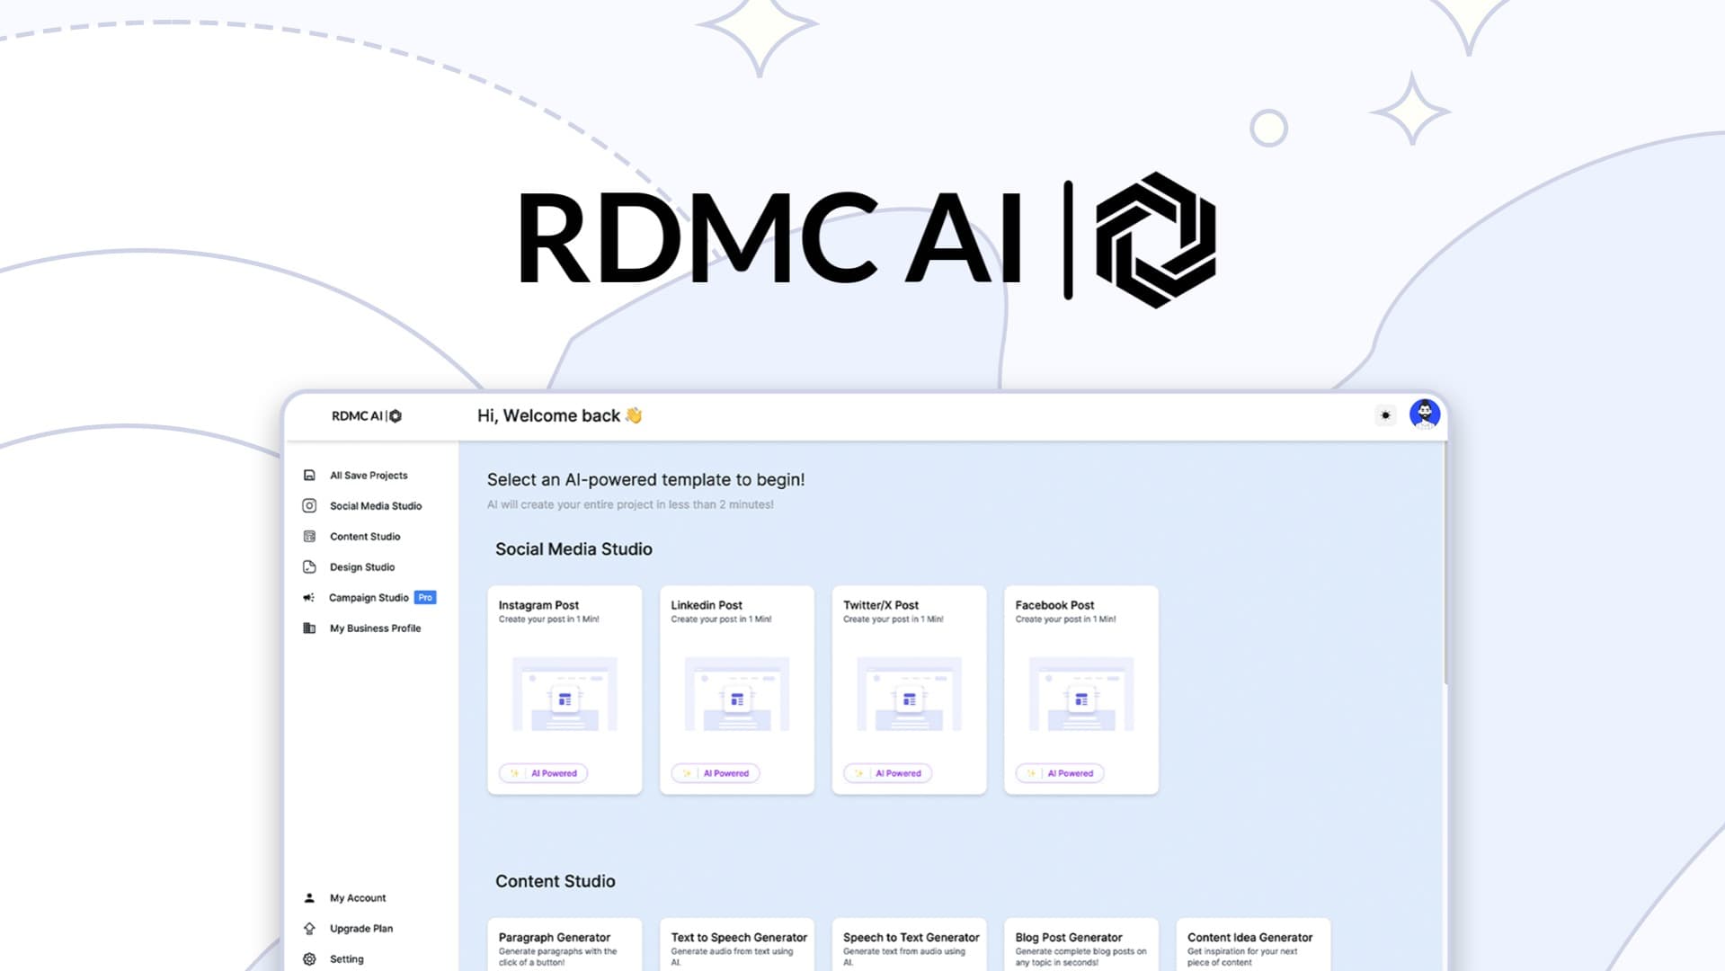Select the Facebook Post template
The width and height of the screenshot is (1725, 971).
1080,690
